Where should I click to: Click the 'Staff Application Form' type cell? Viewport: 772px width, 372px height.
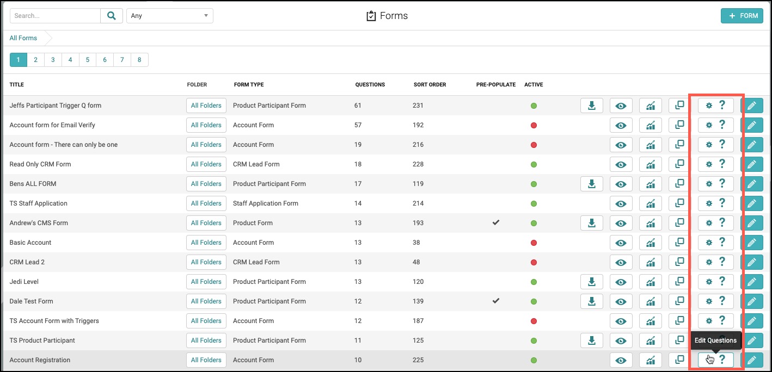click(266, 203)
